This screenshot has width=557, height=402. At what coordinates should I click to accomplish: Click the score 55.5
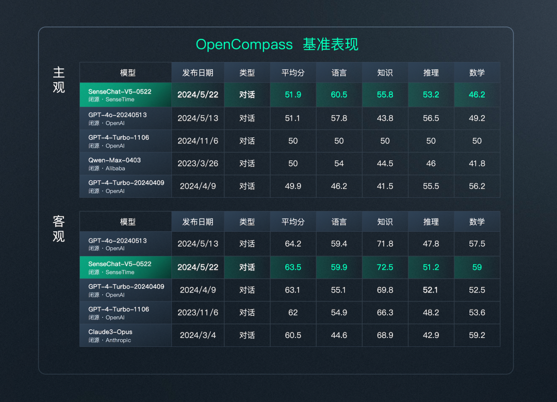click(x=431, y=186)
